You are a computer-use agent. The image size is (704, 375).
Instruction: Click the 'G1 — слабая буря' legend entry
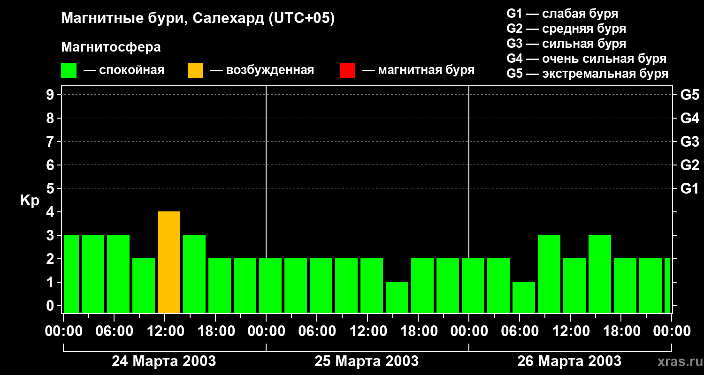point(562,14)
